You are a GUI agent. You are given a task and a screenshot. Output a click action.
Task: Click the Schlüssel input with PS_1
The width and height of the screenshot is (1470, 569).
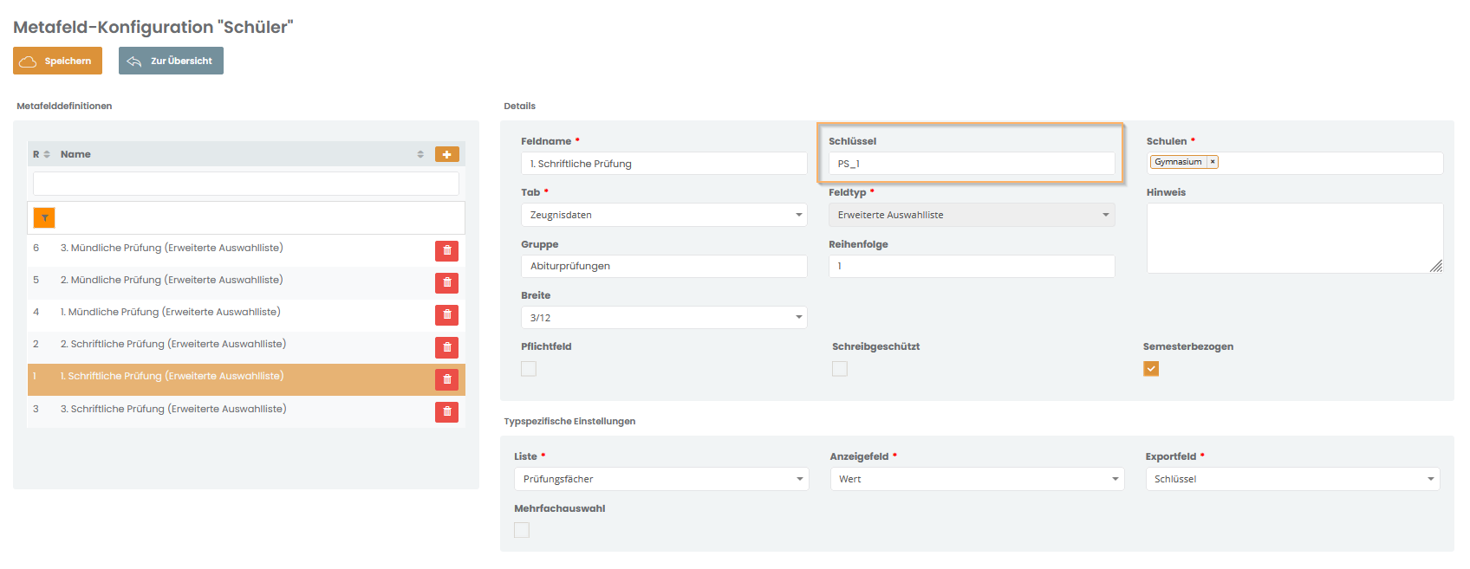pos(972,164)
